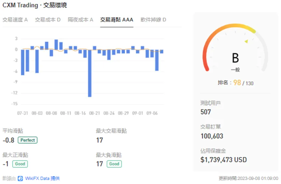
Task: Click the Good badge beside 最大正滑點 value
Action: click(20, 164)
